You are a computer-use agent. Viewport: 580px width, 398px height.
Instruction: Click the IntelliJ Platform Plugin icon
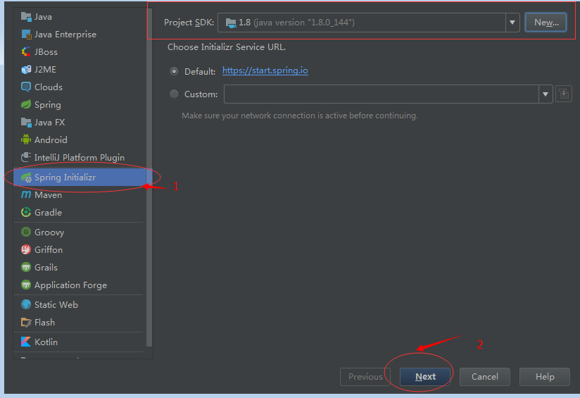26,157
